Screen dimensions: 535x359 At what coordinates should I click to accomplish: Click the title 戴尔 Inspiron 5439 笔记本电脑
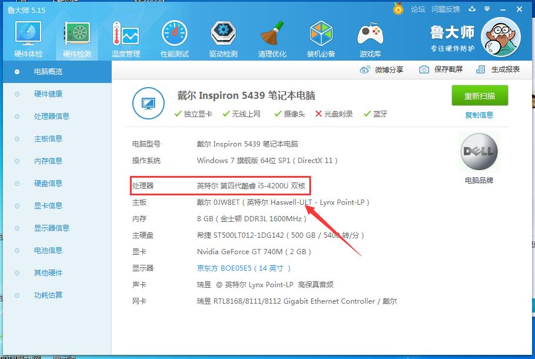click(246, 95)
